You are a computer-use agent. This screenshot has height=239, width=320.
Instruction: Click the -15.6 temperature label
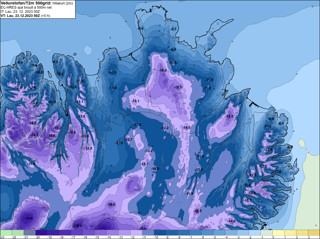click(x=163, y=70)
